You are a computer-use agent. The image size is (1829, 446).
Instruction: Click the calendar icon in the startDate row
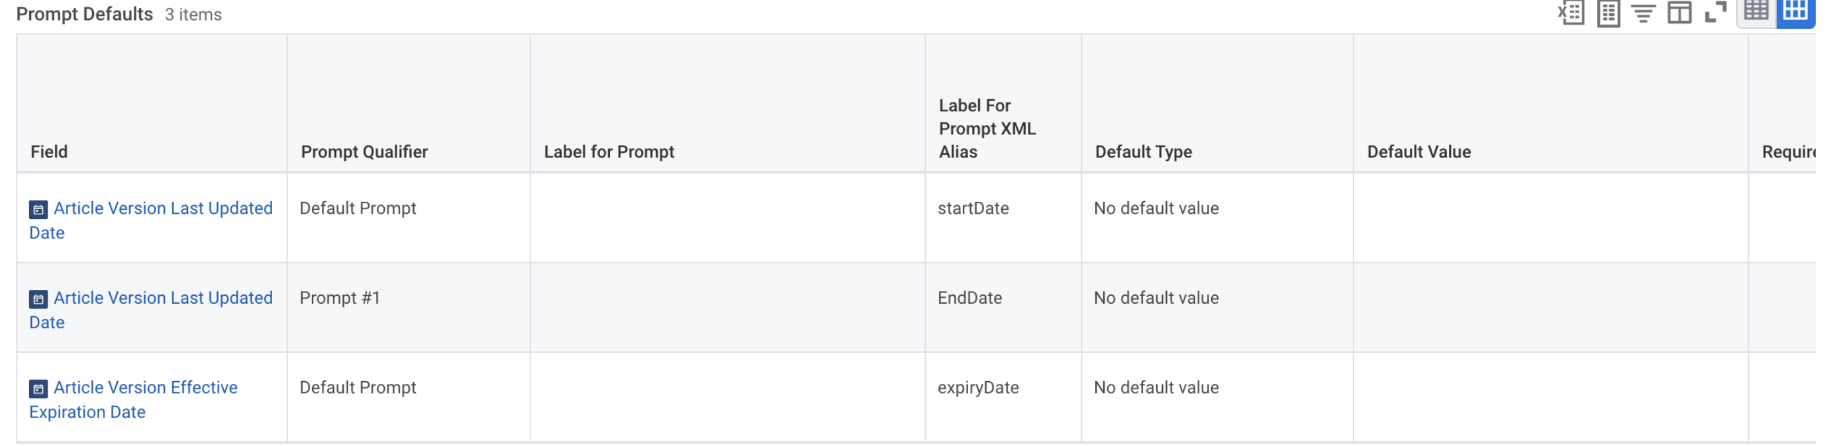coord(38,209)
